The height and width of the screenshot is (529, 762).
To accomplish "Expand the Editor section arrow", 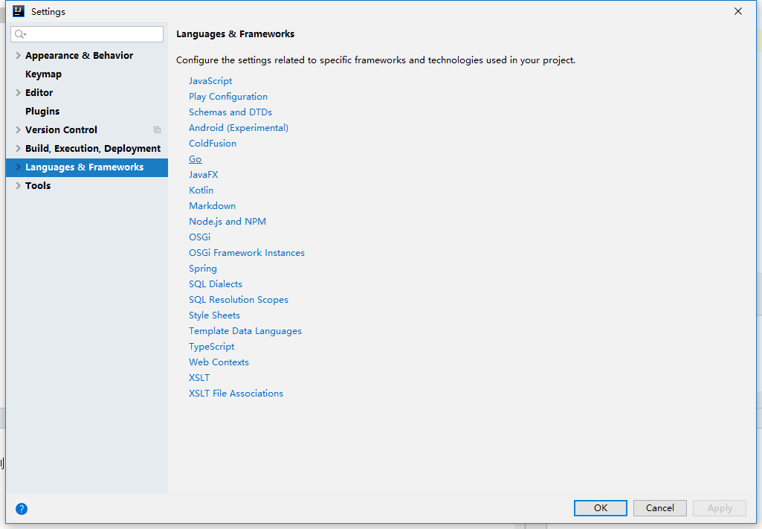I will tap(18, 92).
